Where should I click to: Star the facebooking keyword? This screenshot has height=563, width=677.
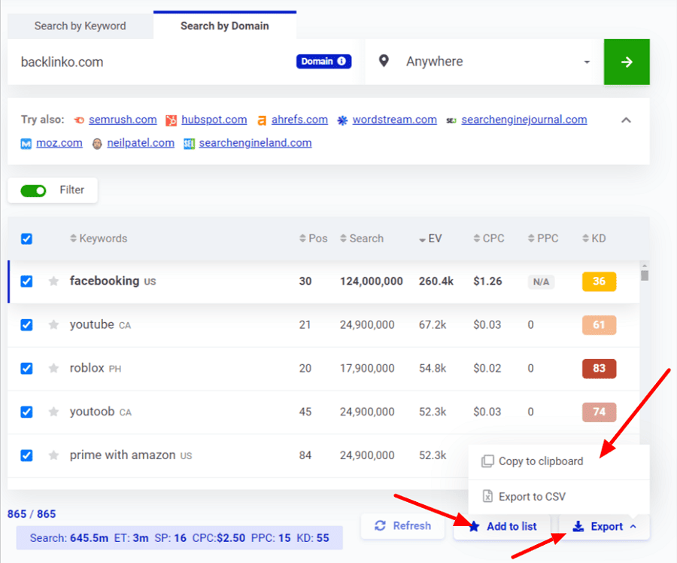click(53, 281)
